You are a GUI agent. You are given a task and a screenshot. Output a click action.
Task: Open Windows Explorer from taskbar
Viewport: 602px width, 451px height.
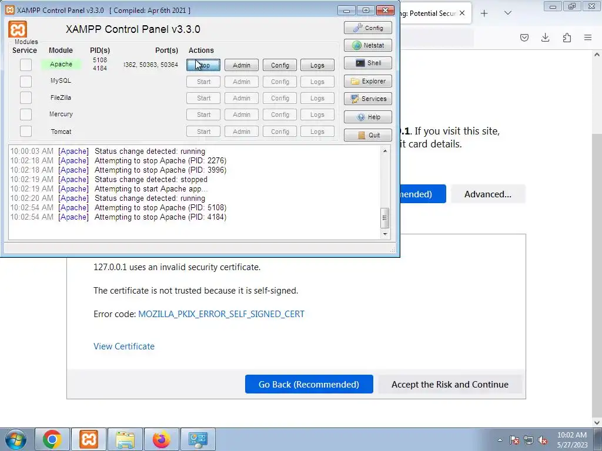(x=125, y=439)
